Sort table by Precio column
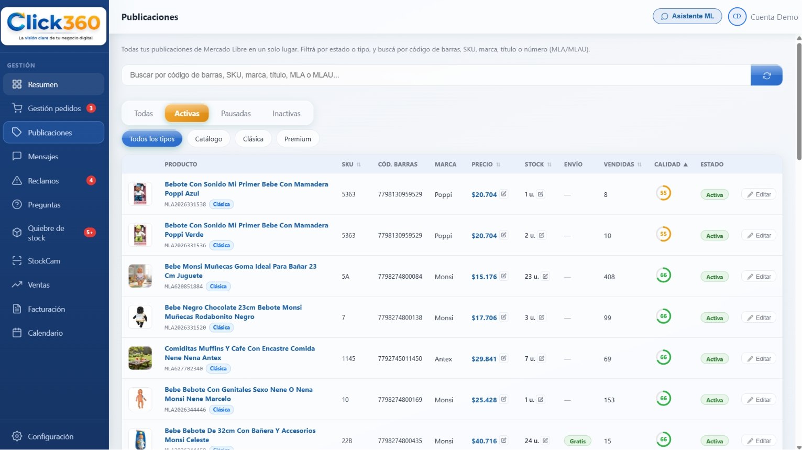802x450 pixels. tap(486, 164)
